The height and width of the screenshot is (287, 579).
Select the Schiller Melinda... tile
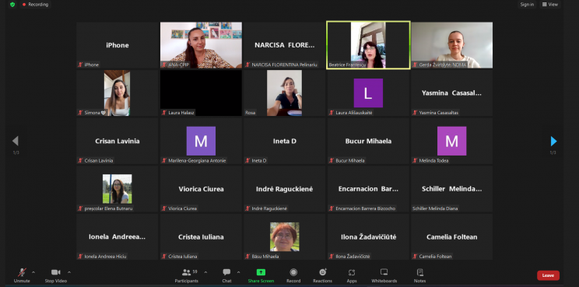coord(451,189)
